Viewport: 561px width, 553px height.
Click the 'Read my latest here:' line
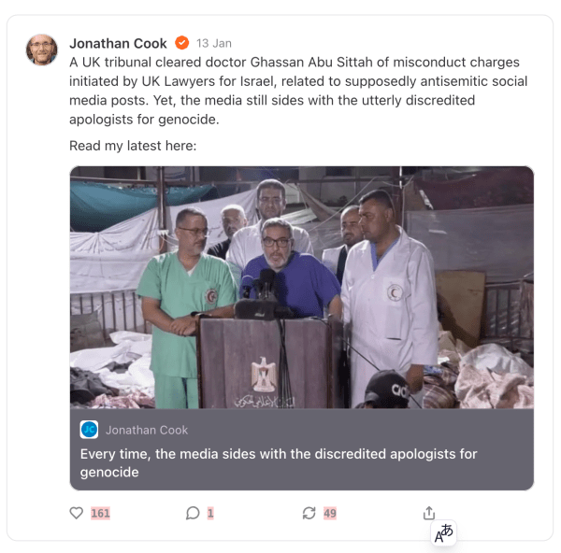133,146
